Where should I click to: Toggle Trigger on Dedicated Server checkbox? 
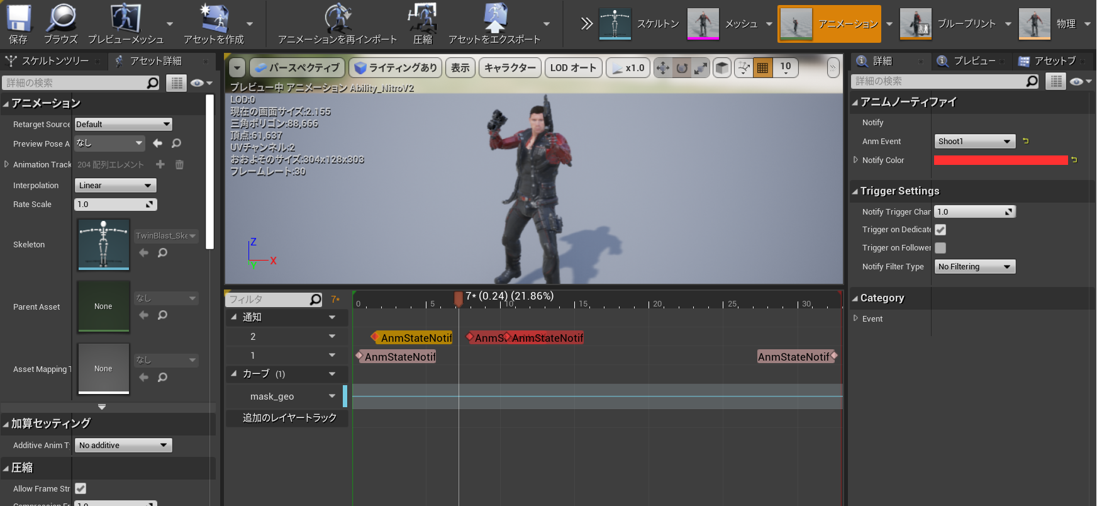940,230
